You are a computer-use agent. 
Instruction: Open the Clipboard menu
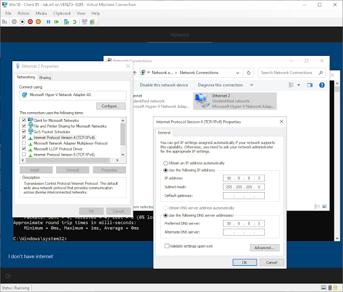point(62,13)
